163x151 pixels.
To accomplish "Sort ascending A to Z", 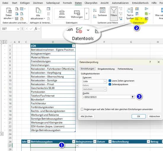I will coord(95,10).
